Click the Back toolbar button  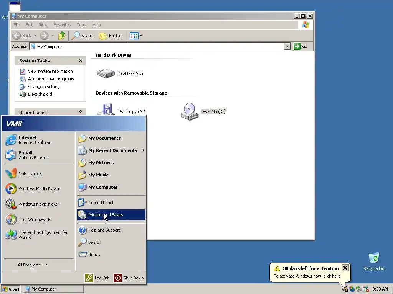click(22, 36)
